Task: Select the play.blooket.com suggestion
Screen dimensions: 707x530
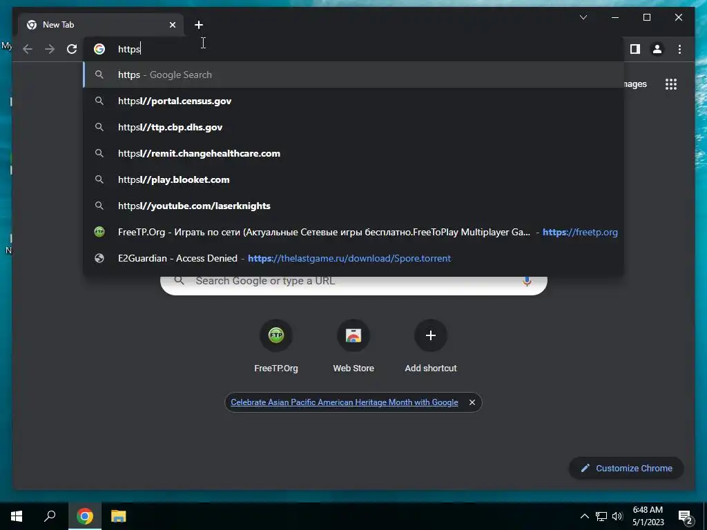Action: (353, 179)
